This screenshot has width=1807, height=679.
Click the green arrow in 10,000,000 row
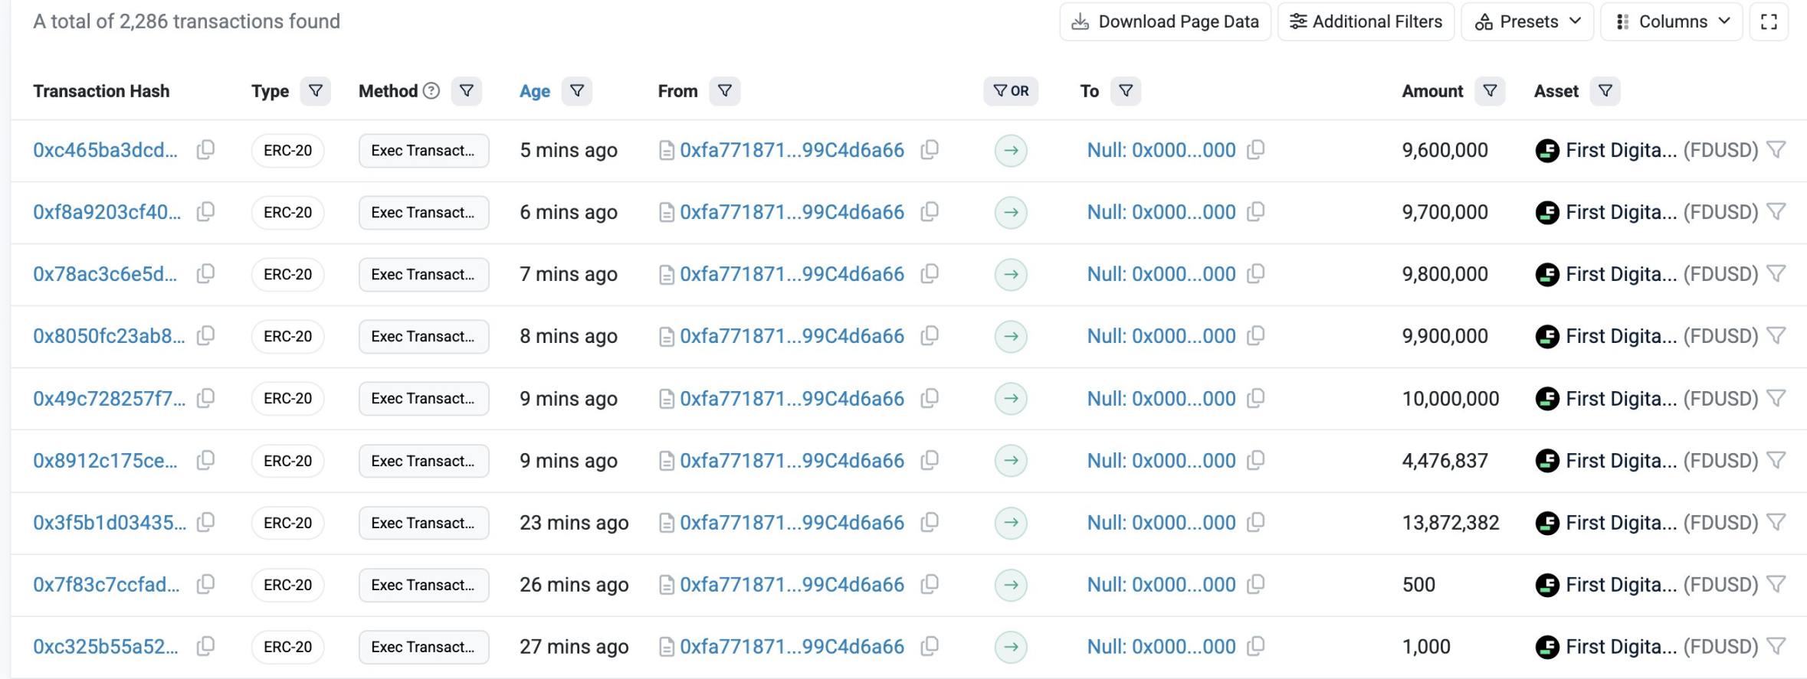click(x=1011, y=399)
